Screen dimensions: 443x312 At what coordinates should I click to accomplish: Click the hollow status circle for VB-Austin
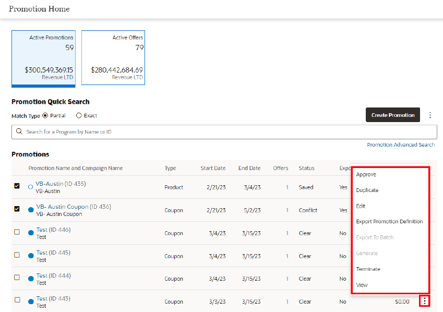click(30, 187)
